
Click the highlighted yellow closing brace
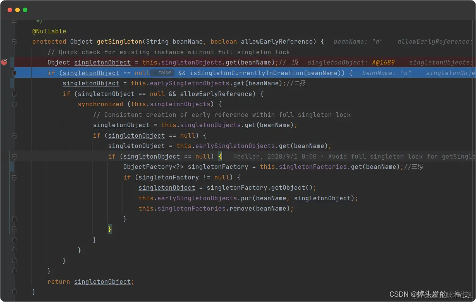click(110, 230)
